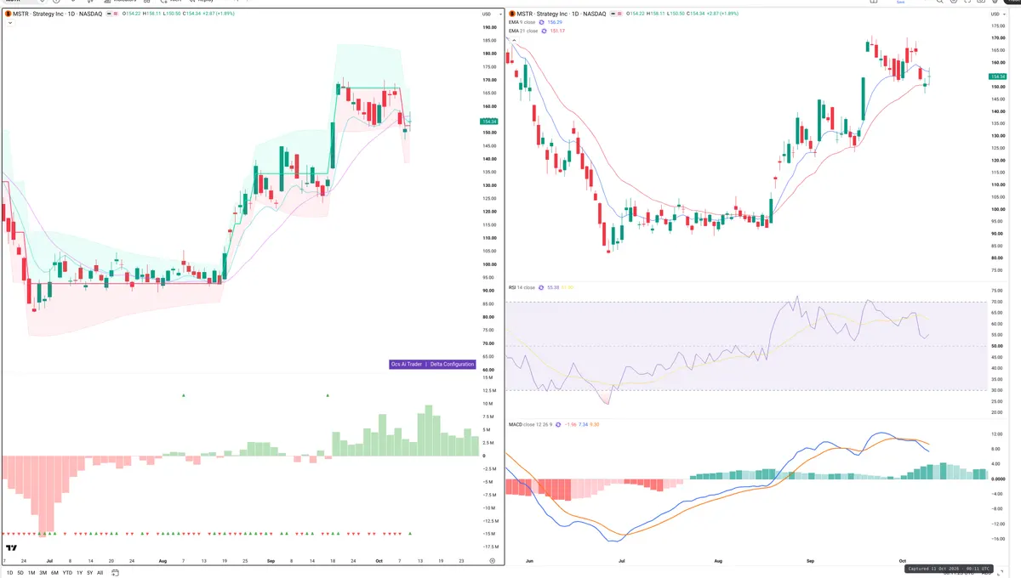Select the 1M time range
The width and height of the screenshot is (1021, 578).
click(x=32, y=573)
